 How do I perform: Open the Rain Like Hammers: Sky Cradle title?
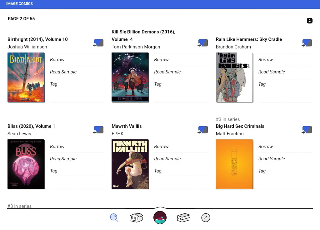click(x=249, y=39)
